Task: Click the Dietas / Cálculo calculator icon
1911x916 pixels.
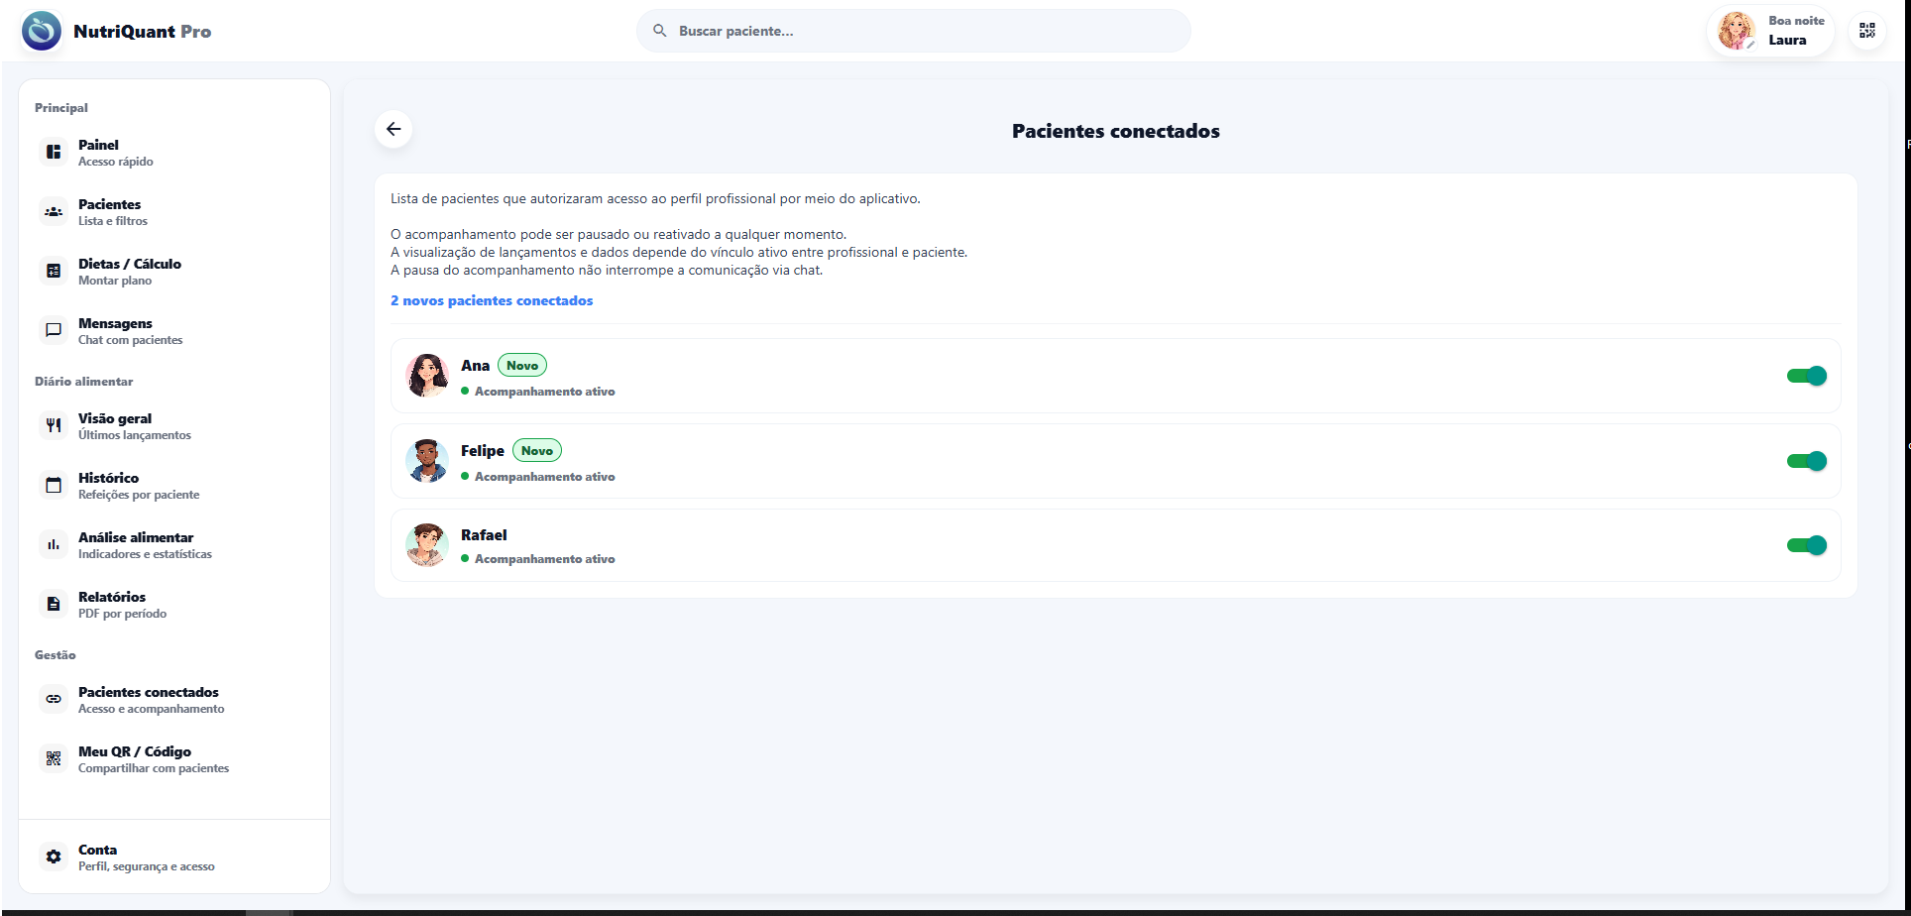Action: [54, 271]
